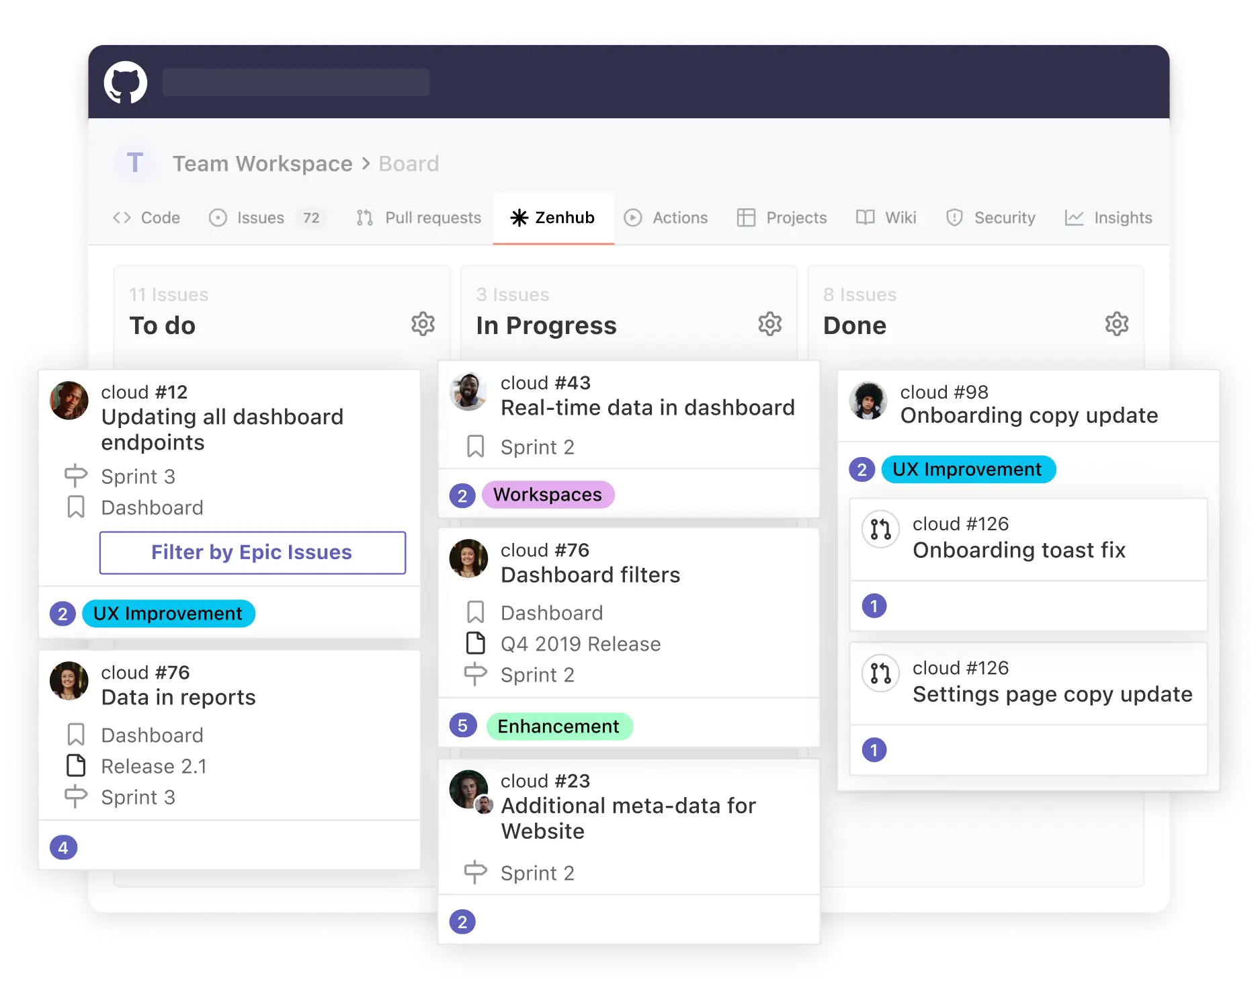The image size is (1258, 992).
Task: Click the Dashboard epic bookmark icon on cloud #12
Action: click(76, 507)
